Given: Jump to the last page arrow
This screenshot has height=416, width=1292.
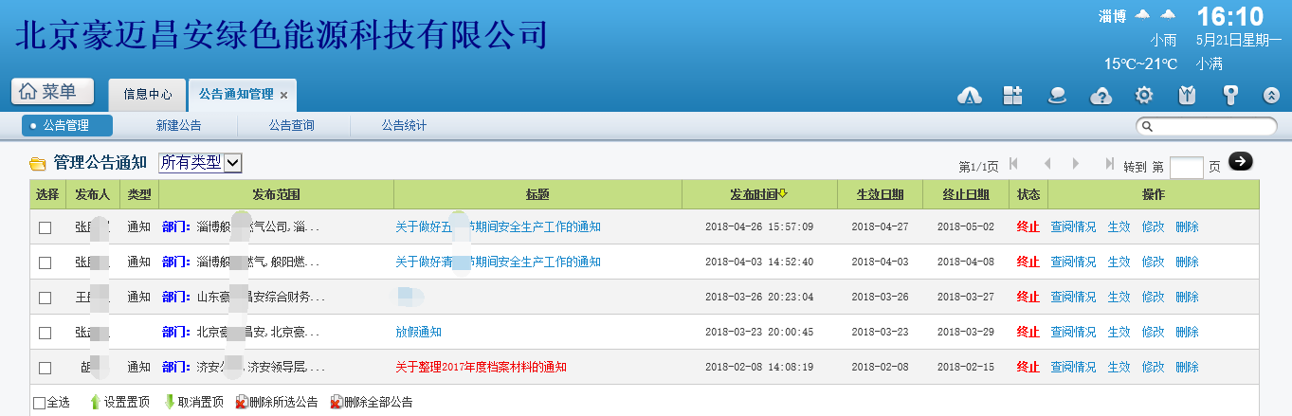Looking at the screenshot, I should [x=1109, y=164].
